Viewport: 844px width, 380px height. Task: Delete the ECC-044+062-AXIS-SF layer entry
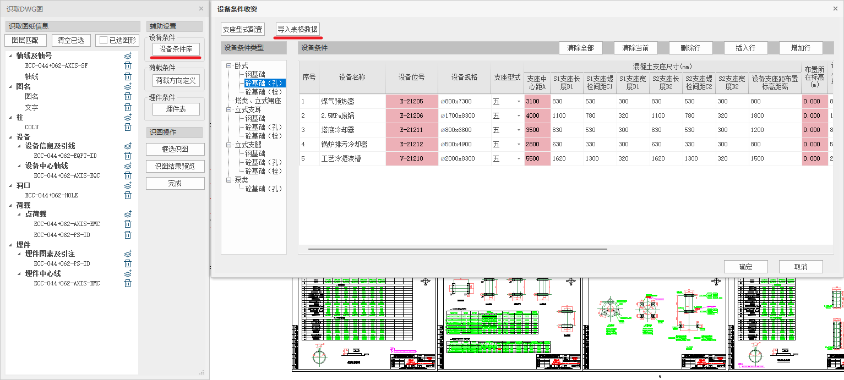click(x=128, y=65)
